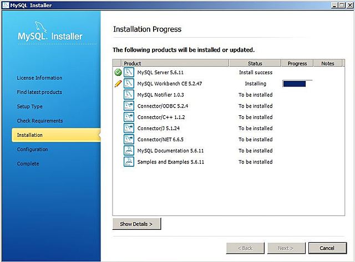Go to License Information step

coord(39,78)
